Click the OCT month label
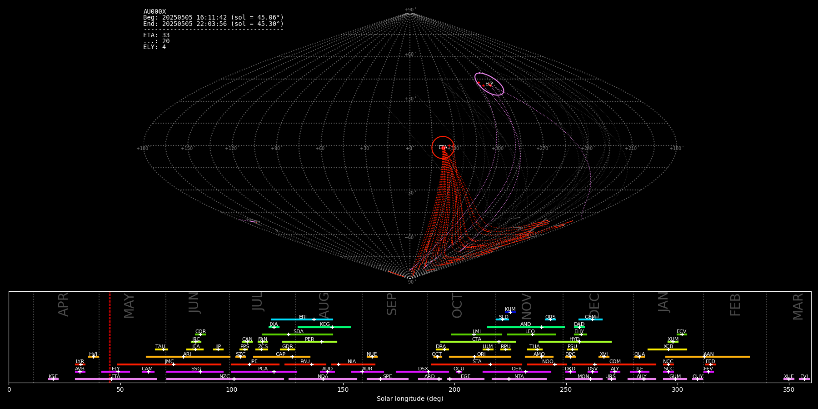This screenshot has height=409, width=818. pos(457,305)
